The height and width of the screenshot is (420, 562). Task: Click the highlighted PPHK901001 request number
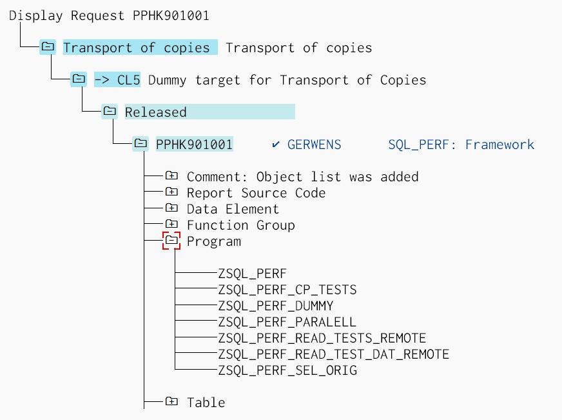click(194, 145)
